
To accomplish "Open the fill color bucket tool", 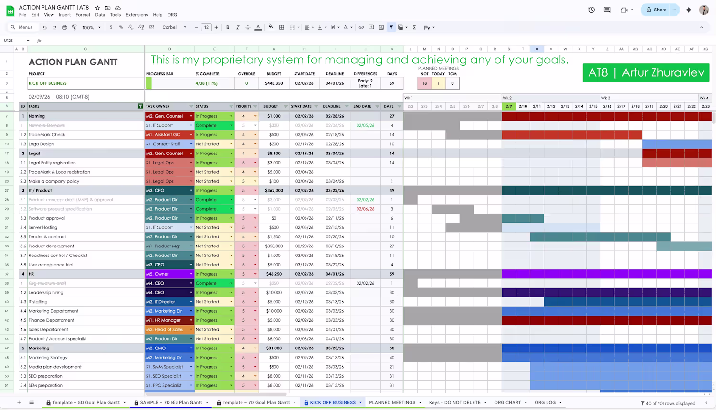I will [x=271, y=27].
